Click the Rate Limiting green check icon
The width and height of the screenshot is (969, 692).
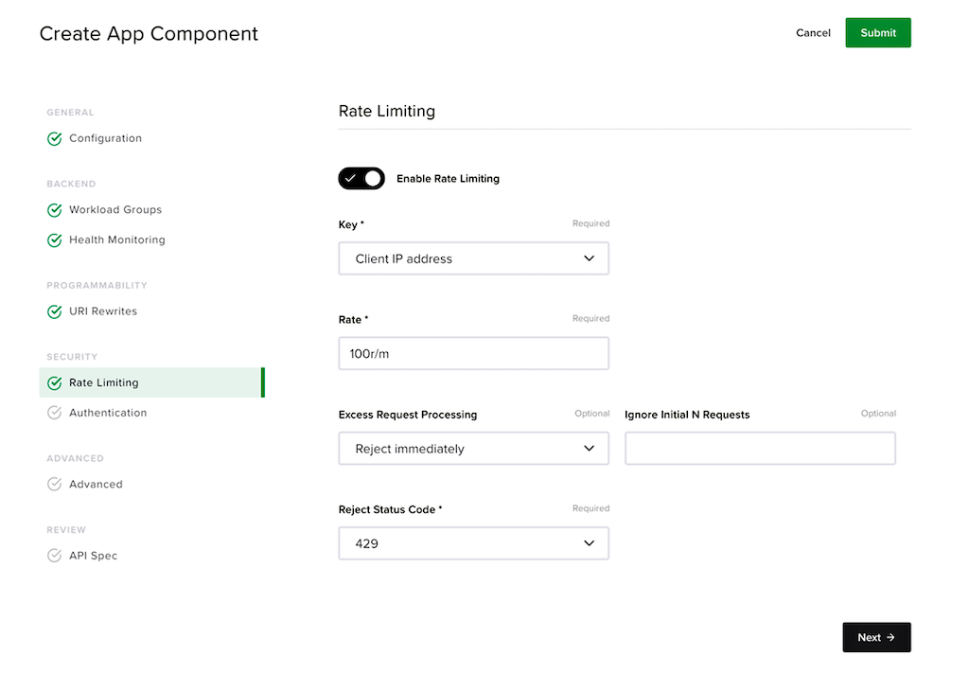tap(54, 383)
